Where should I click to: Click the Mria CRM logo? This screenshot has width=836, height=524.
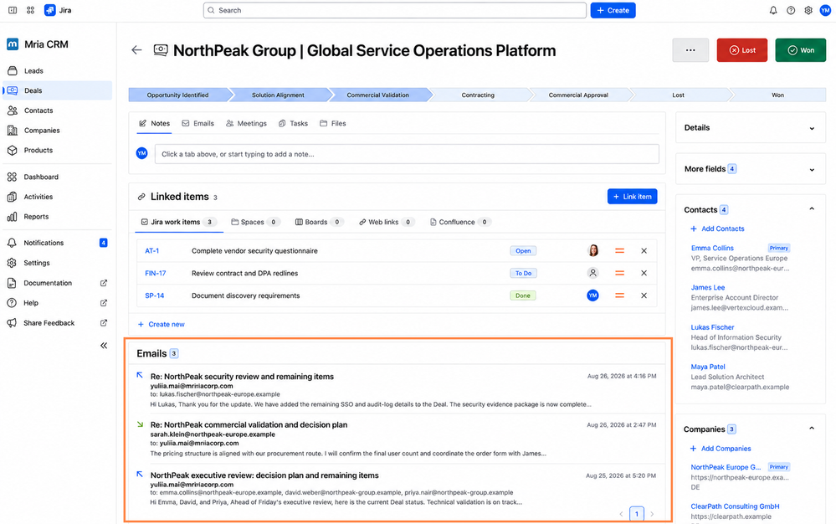13,44
